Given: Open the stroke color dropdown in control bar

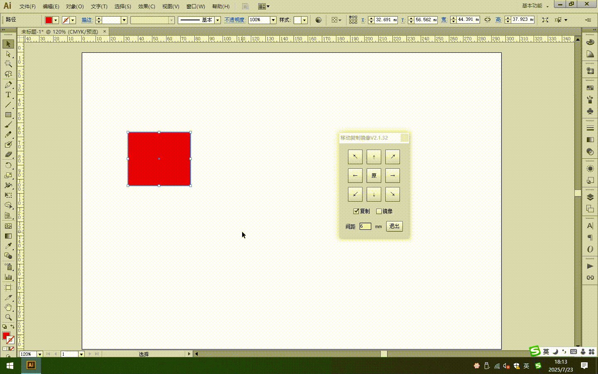Looking at the screenshot, I should 73,20.
